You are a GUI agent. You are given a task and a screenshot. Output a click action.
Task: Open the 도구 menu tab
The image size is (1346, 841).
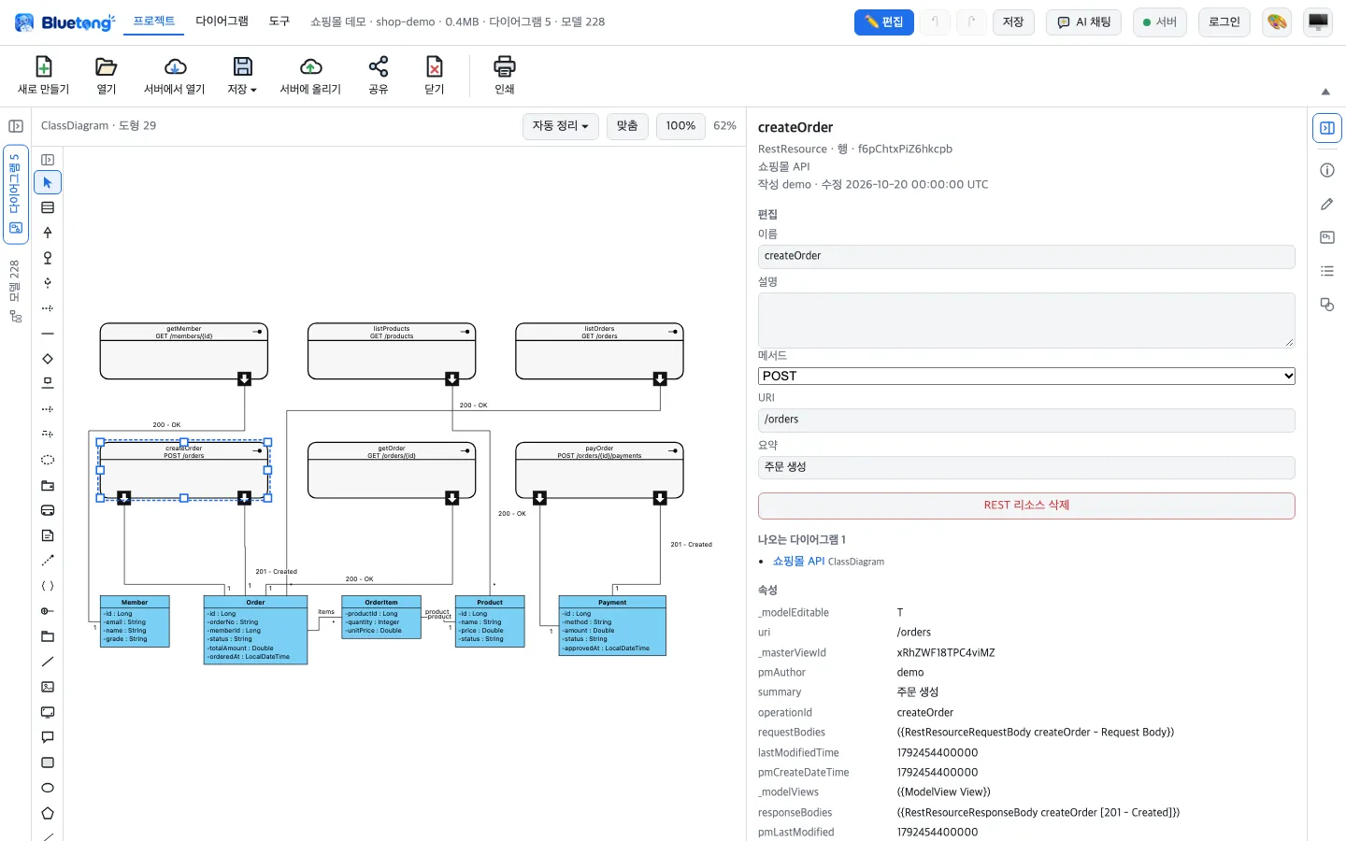tap(279, 21)
